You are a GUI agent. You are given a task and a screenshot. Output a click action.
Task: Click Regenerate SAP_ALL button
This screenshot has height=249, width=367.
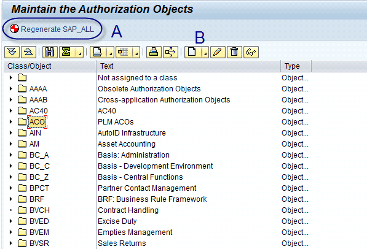pos(52,29)
